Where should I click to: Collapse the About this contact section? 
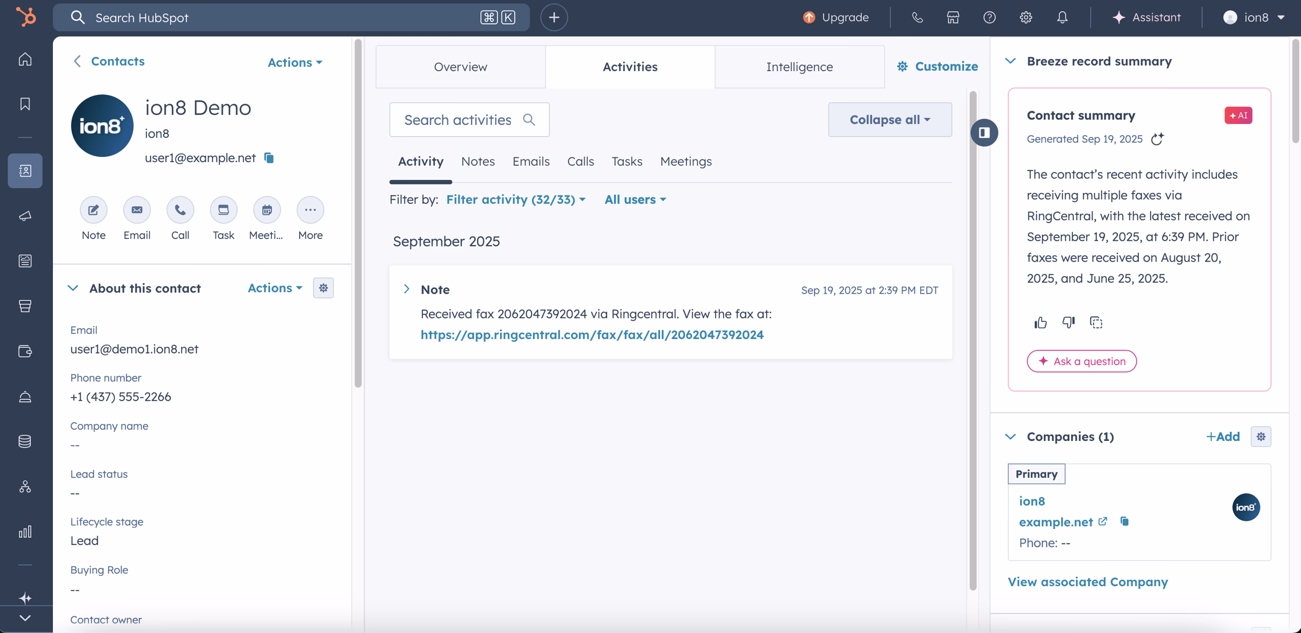[73, 288]
